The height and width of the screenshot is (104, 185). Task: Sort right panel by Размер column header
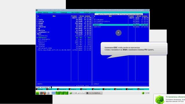point(131,16)
